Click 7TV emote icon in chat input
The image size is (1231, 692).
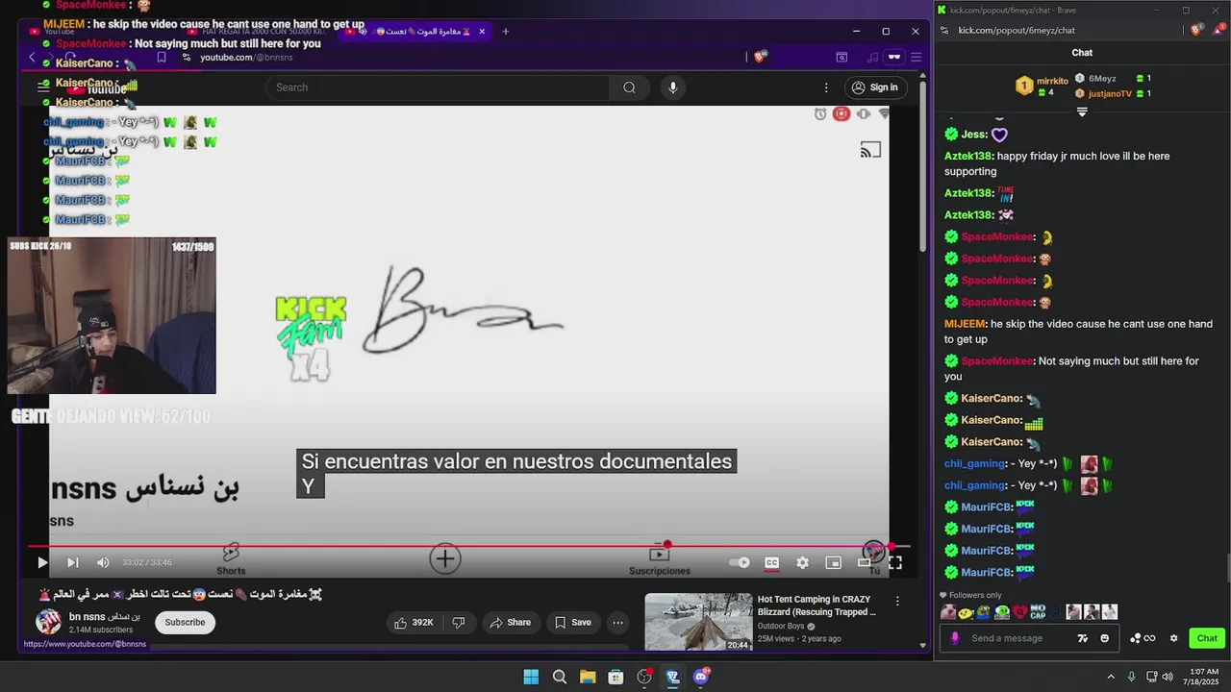pyautogui.click(x=1083, y=638)
